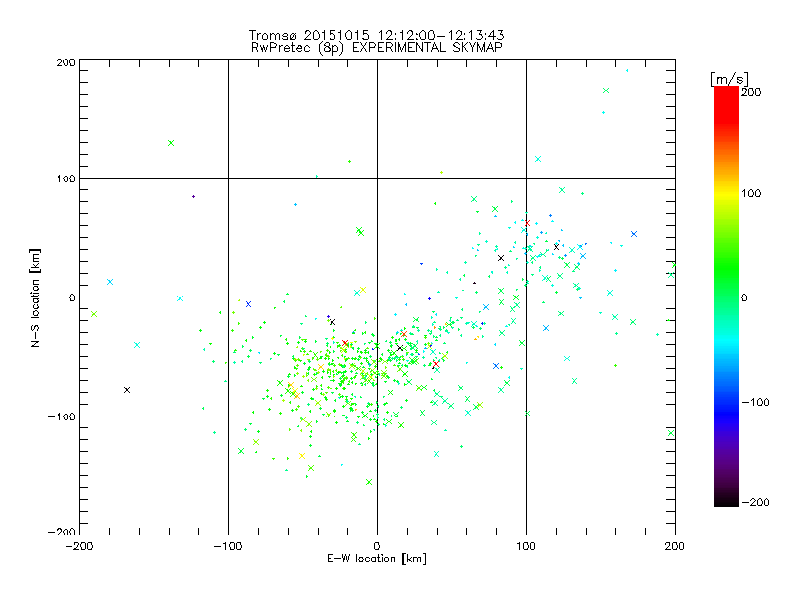794x595 pixels.
Task: Click the "[m/s]" colorbar unit label
Action: click(x=728, y=79)
